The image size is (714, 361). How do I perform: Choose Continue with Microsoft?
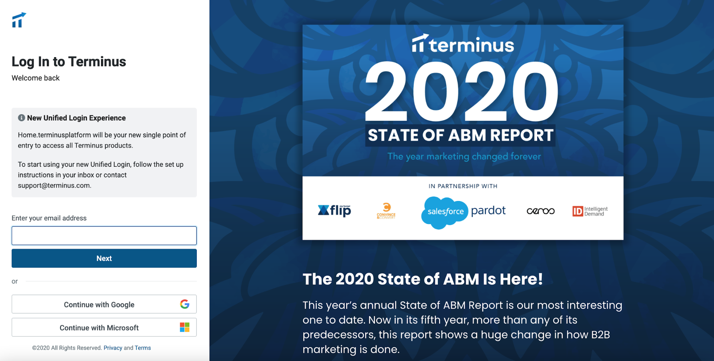104,327
